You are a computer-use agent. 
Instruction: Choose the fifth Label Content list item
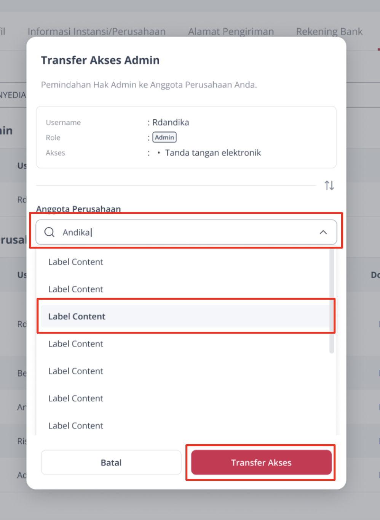point(76,371)
